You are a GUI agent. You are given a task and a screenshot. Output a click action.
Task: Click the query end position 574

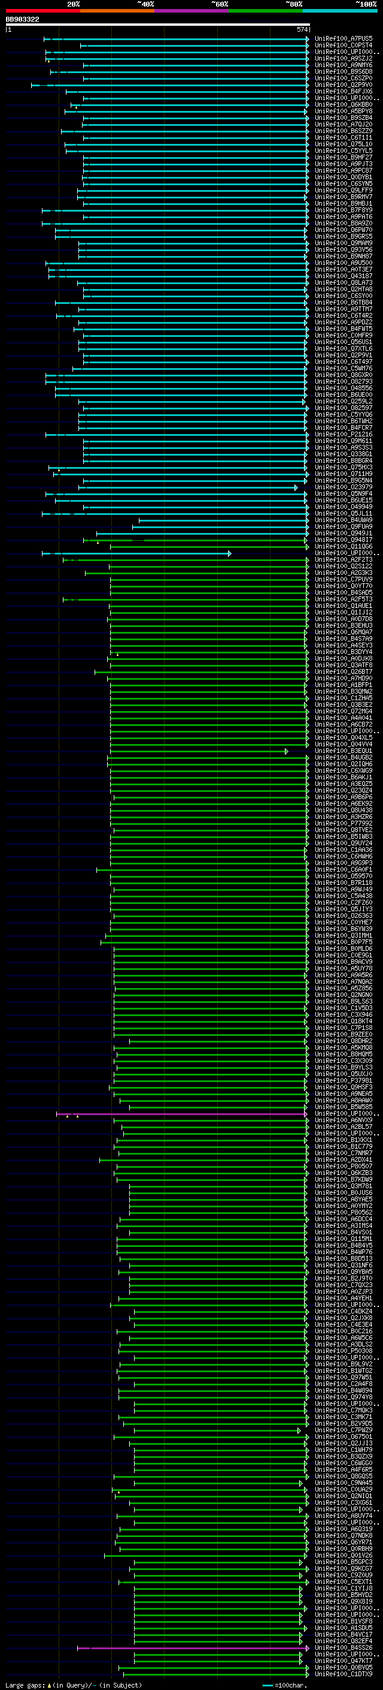302,29
